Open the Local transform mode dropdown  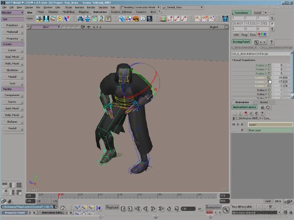(x=261, y=13)
